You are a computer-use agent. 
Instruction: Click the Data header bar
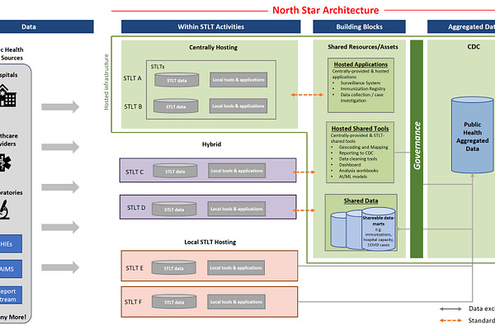point(47,27)
